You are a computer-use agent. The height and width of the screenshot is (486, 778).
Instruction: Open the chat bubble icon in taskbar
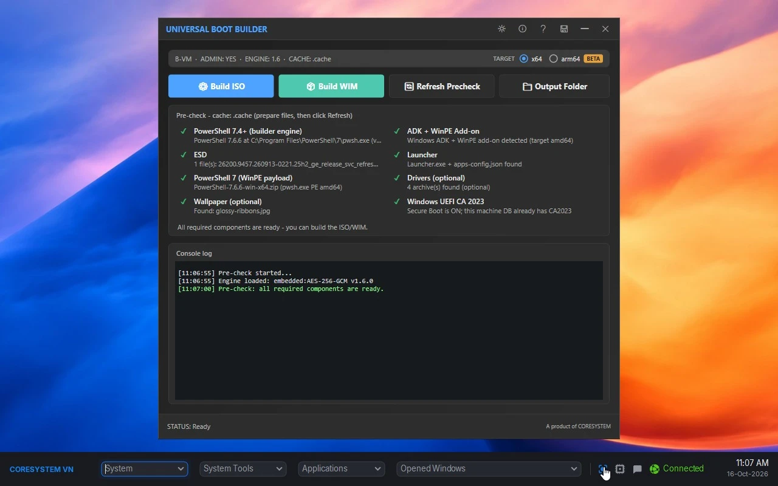(x=637, y=469)
